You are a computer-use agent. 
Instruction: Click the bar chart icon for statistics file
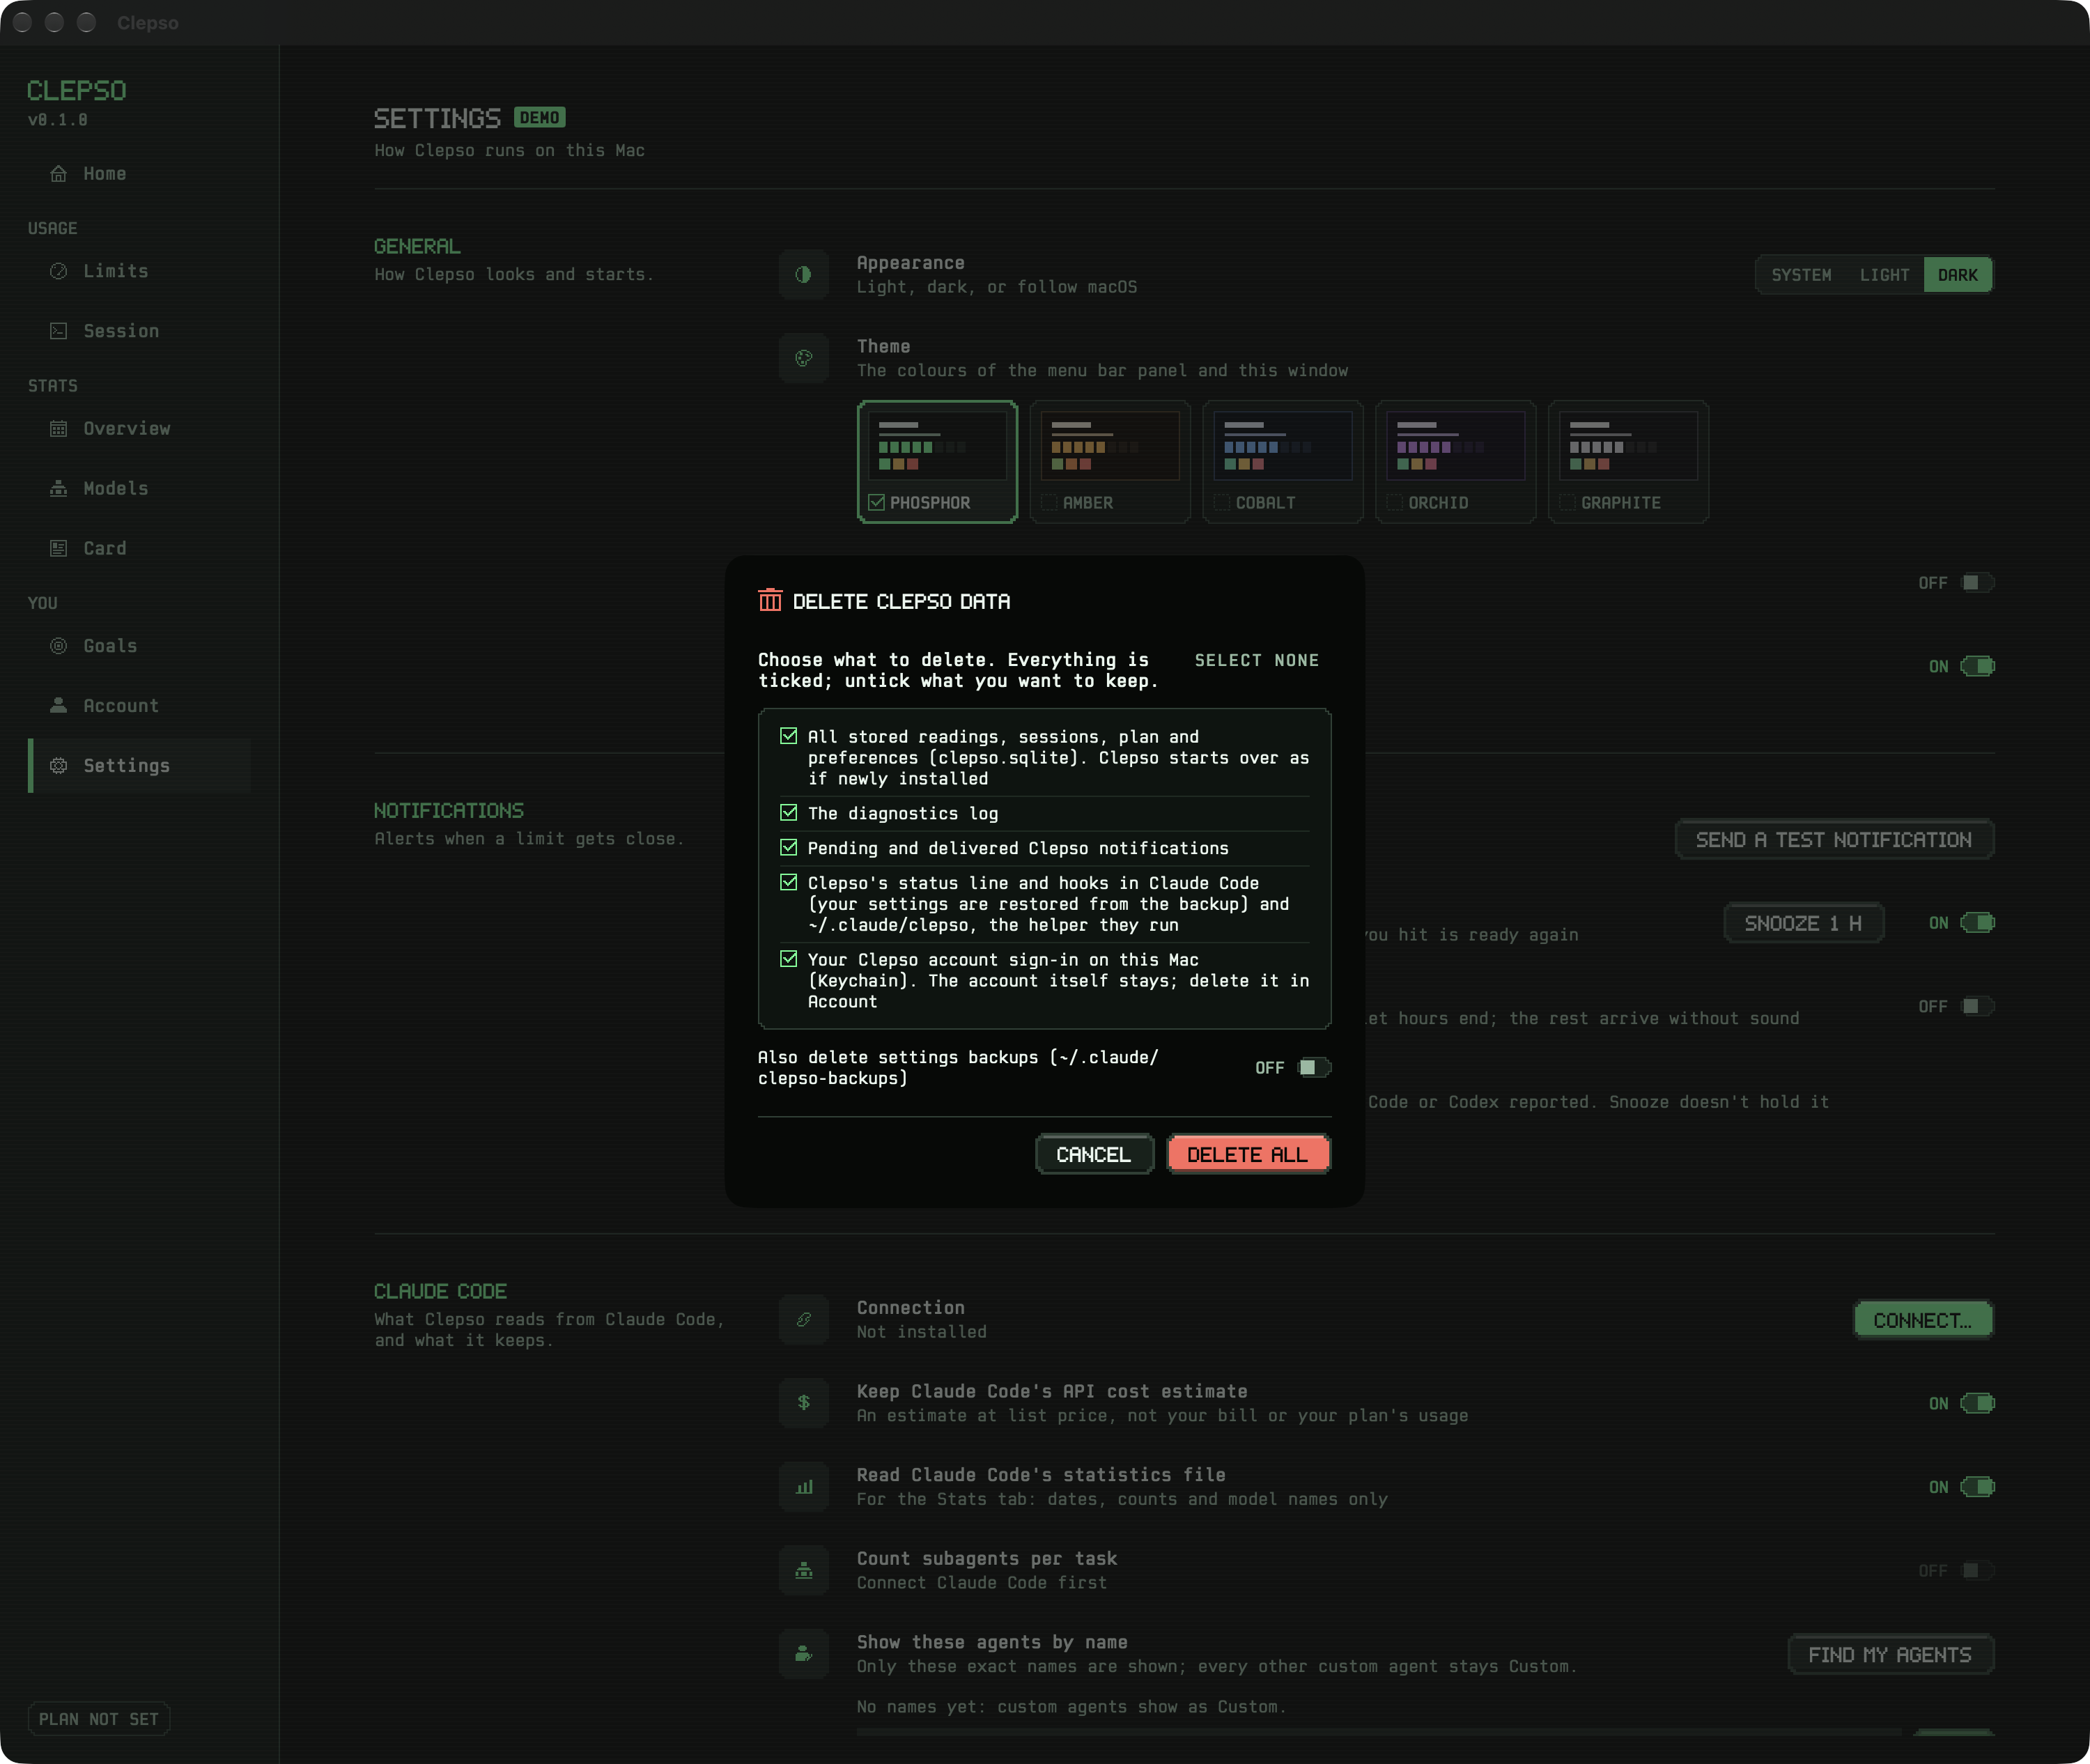pos(804,1487)
